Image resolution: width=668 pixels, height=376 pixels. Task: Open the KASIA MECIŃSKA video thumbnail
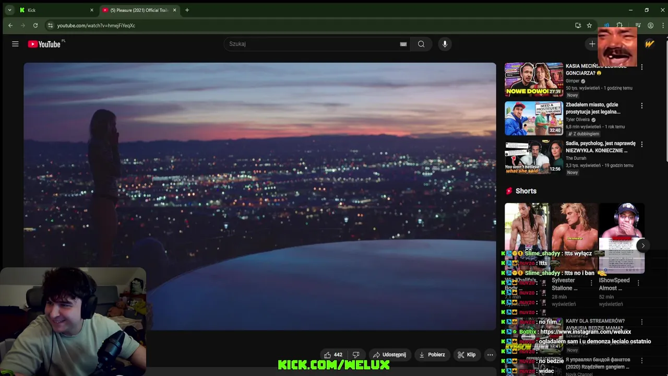(x=534, y=80)
